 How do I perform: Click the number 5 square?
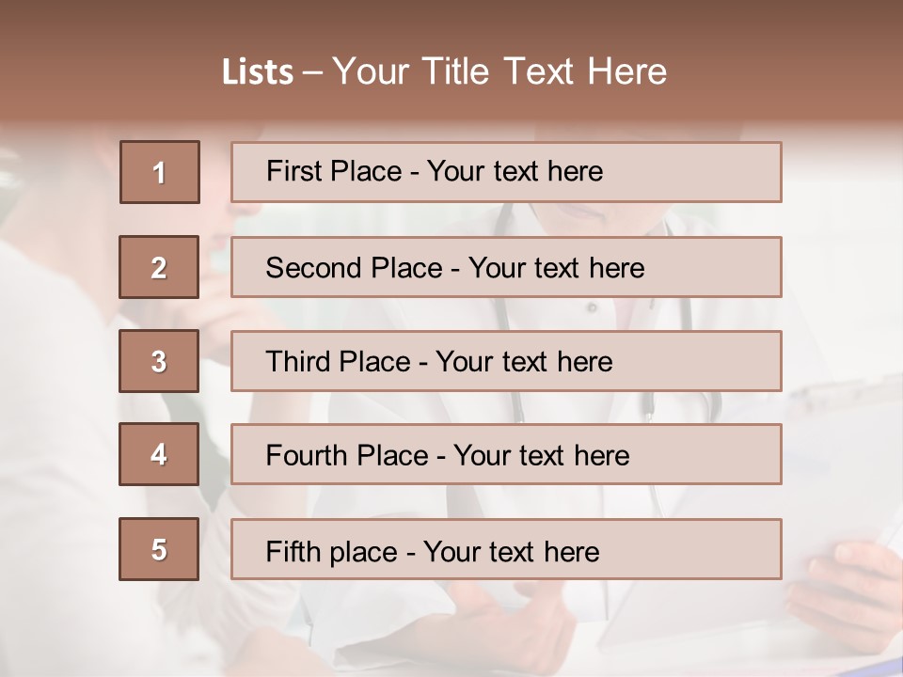pyautogui.click(x=159, y=549)
